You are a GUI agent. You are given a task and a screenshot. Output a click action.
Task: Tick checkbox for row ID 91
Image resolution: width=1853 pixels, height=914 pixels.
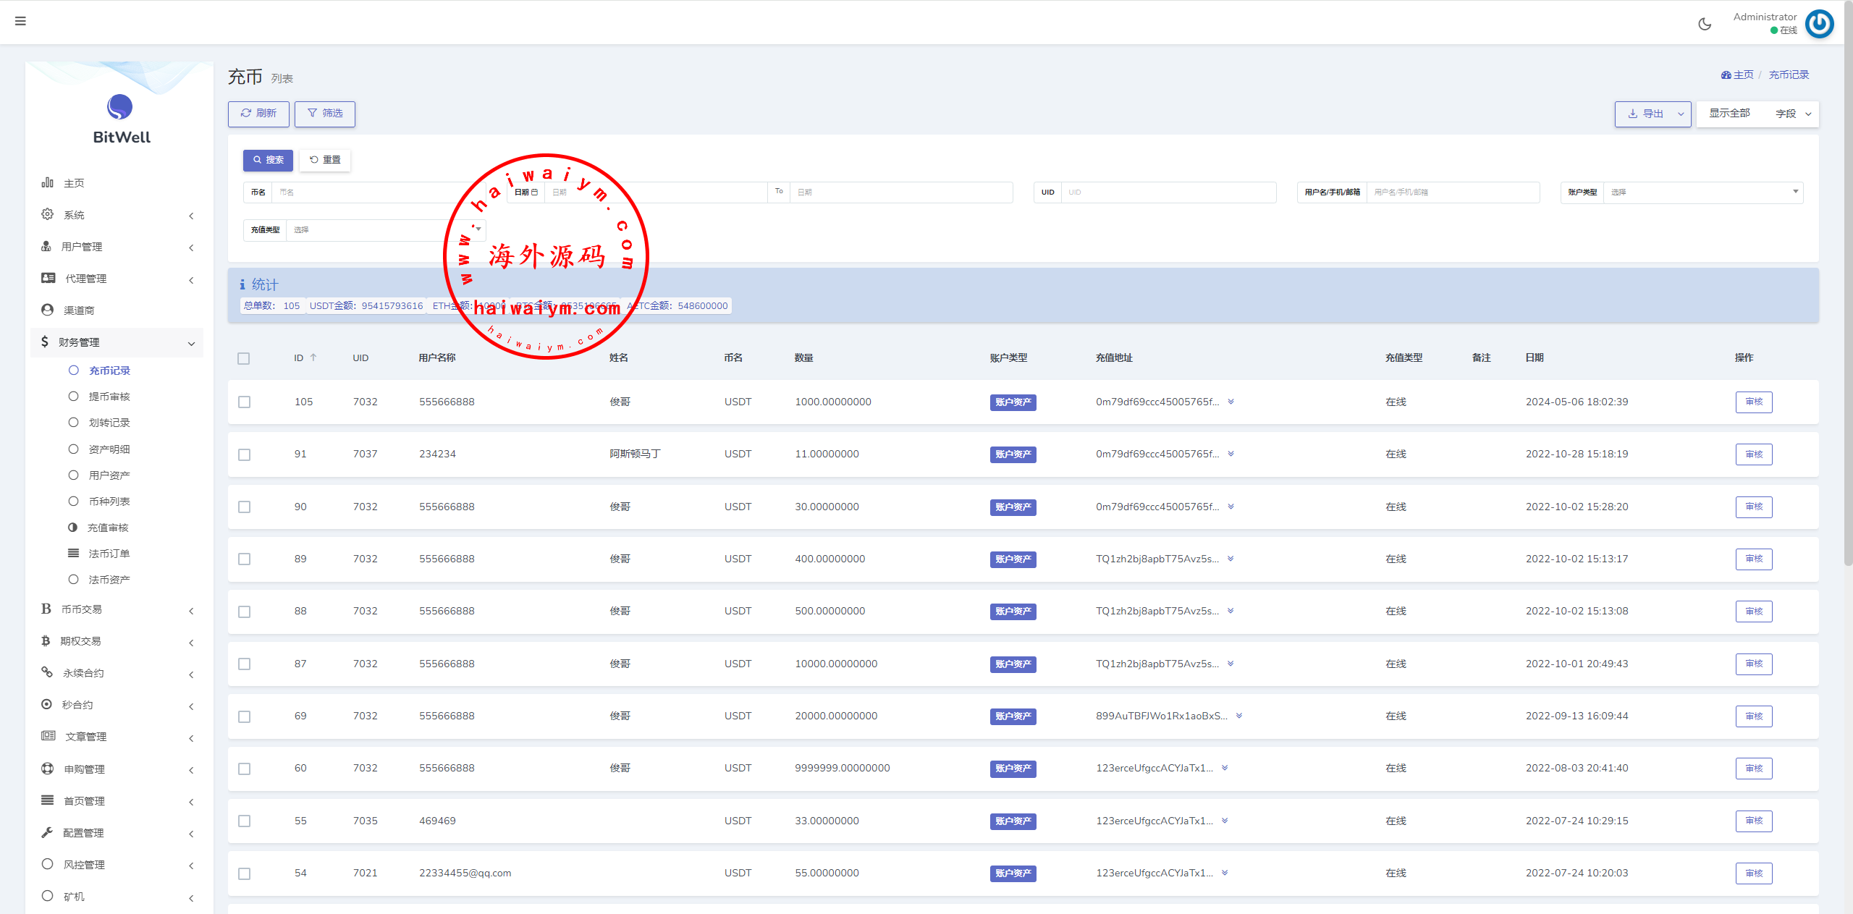(245, 454)
